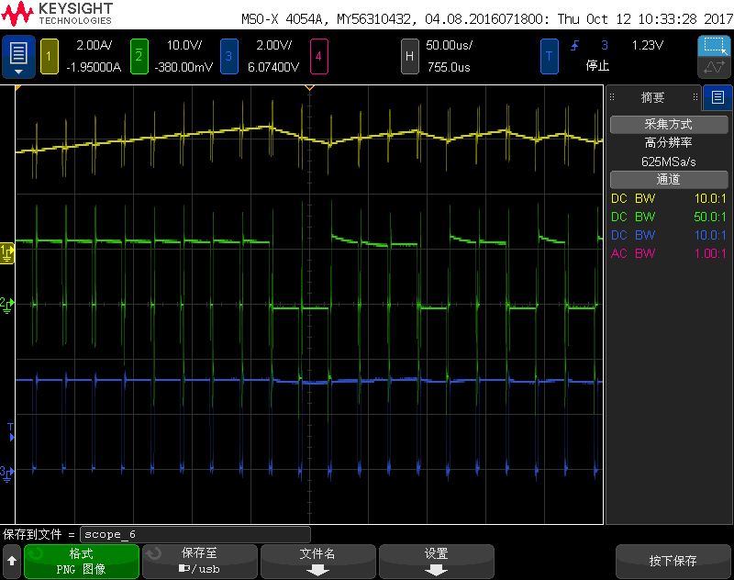Select channel 1 yellow button

pos(49,57)
